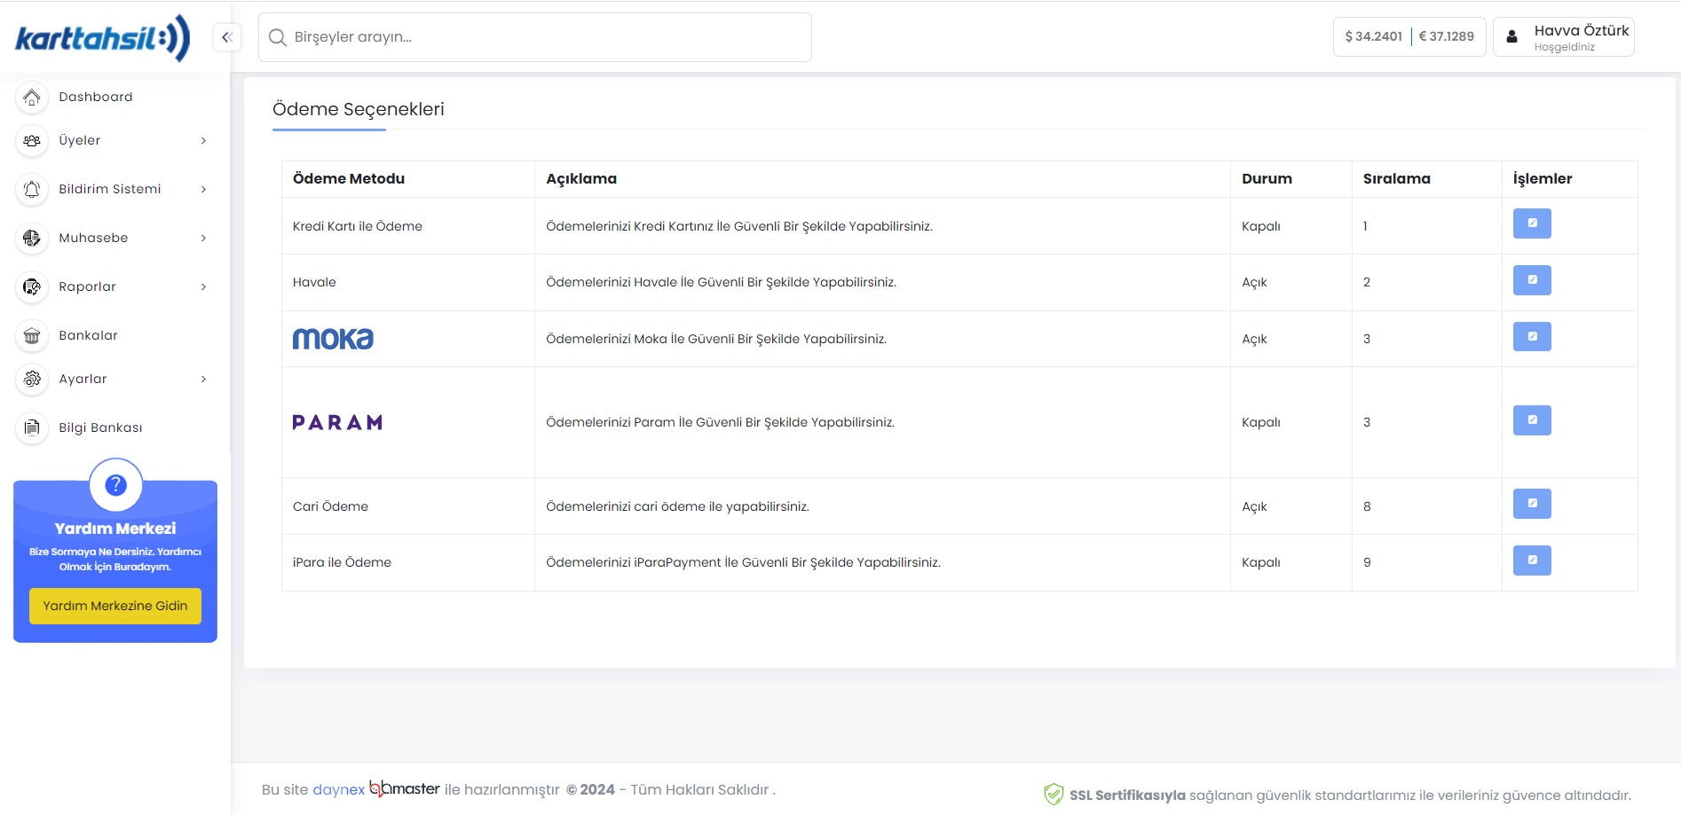Open the Bilgi Bankası menu item
The width and height of the screenshot is (1681, 815).
(x=100, y=427)
